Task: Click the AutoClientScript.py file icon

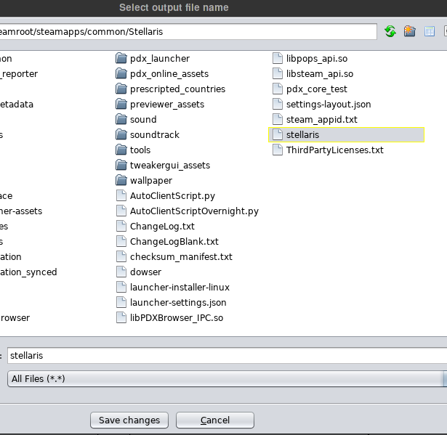Action: pyautogui.click(x=121, y=195)
